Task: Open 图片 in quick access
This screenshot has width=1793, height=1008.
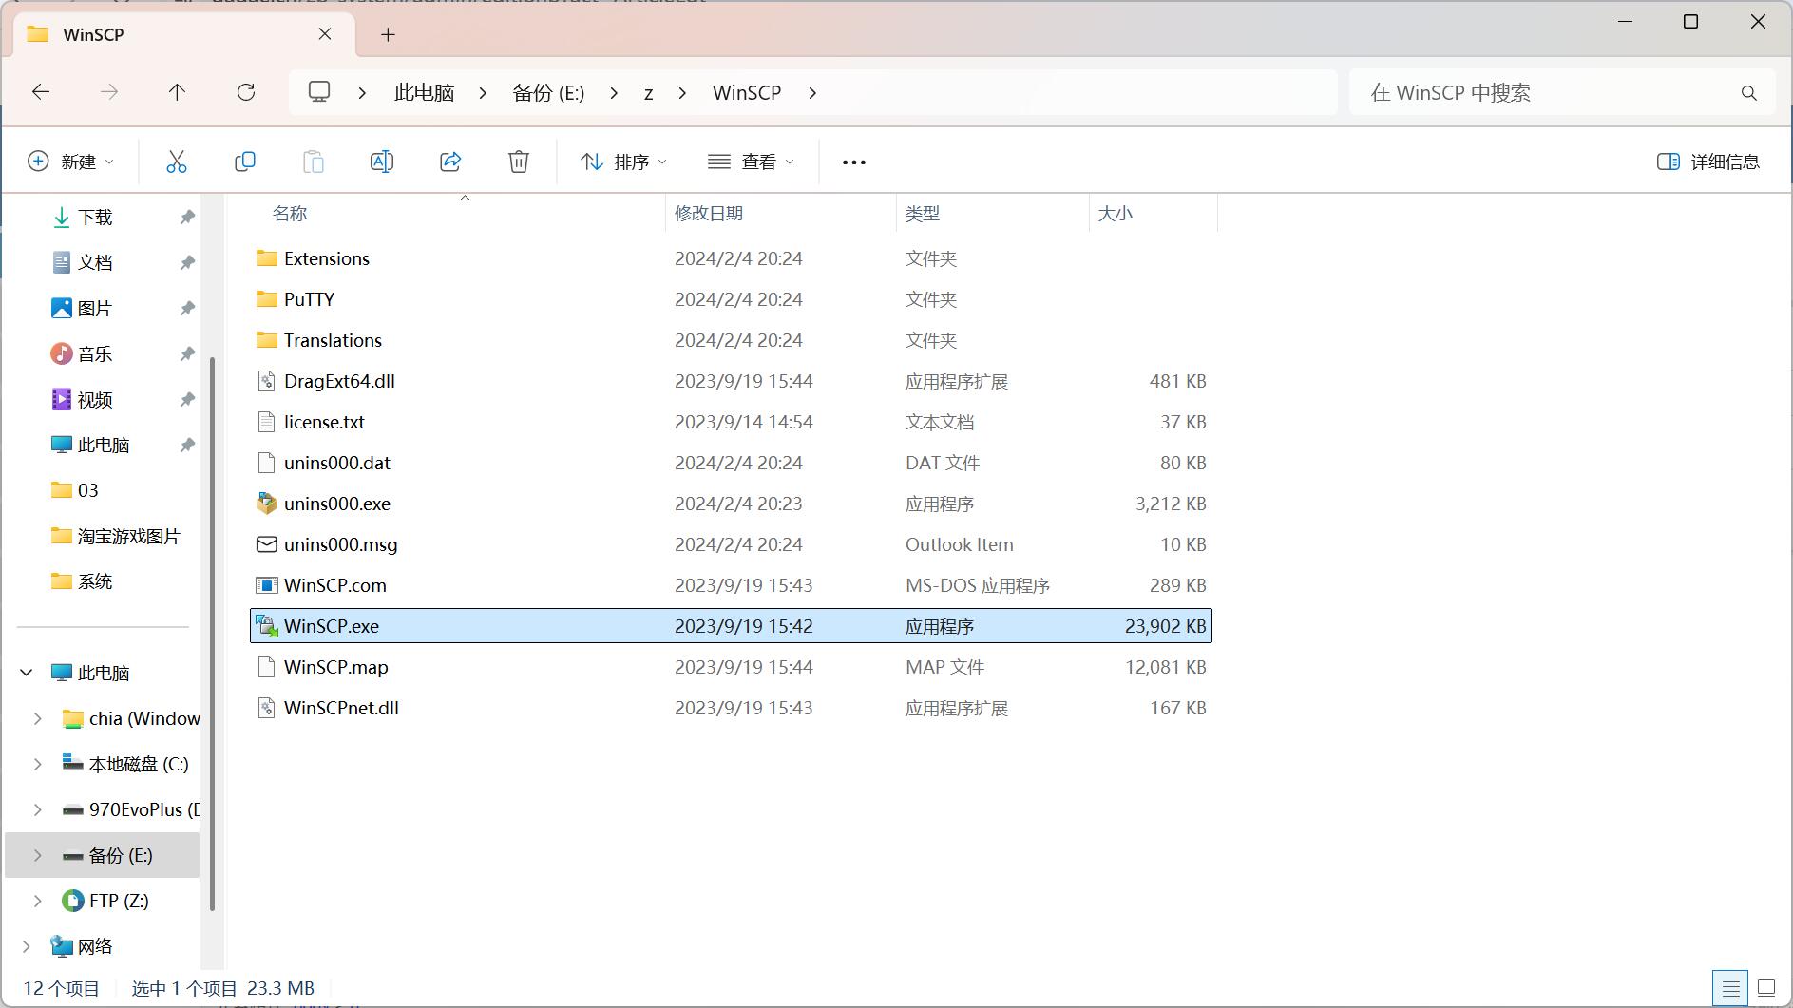Action: pyautogui.click(x=95, y=309)
